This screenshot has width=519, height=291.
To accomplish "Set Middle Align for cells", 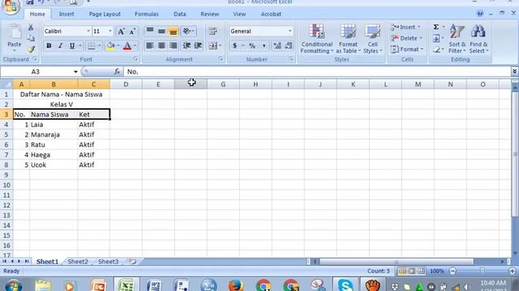I will 161,31.
